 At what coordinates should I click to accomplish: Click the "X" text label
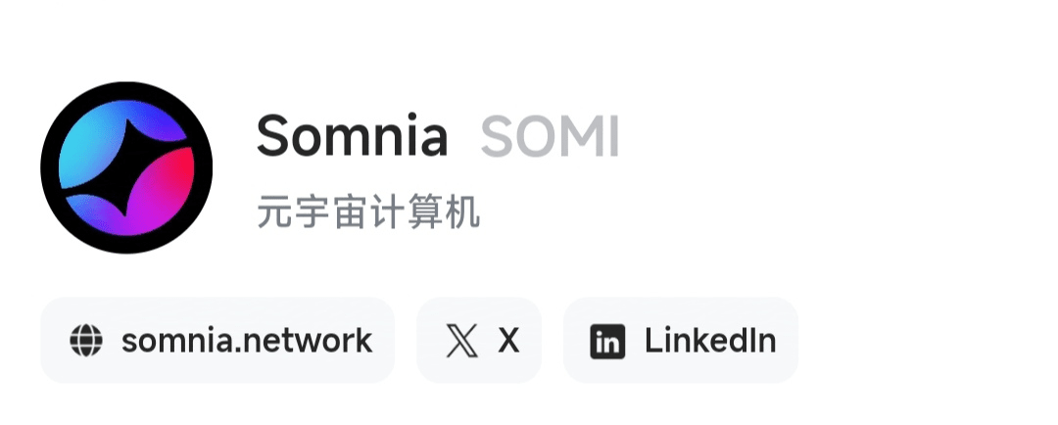[508, 341]
